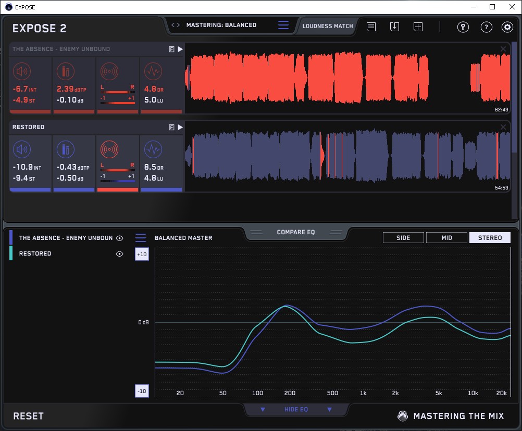Click true peak icon for Restored track

pos(66,149)
